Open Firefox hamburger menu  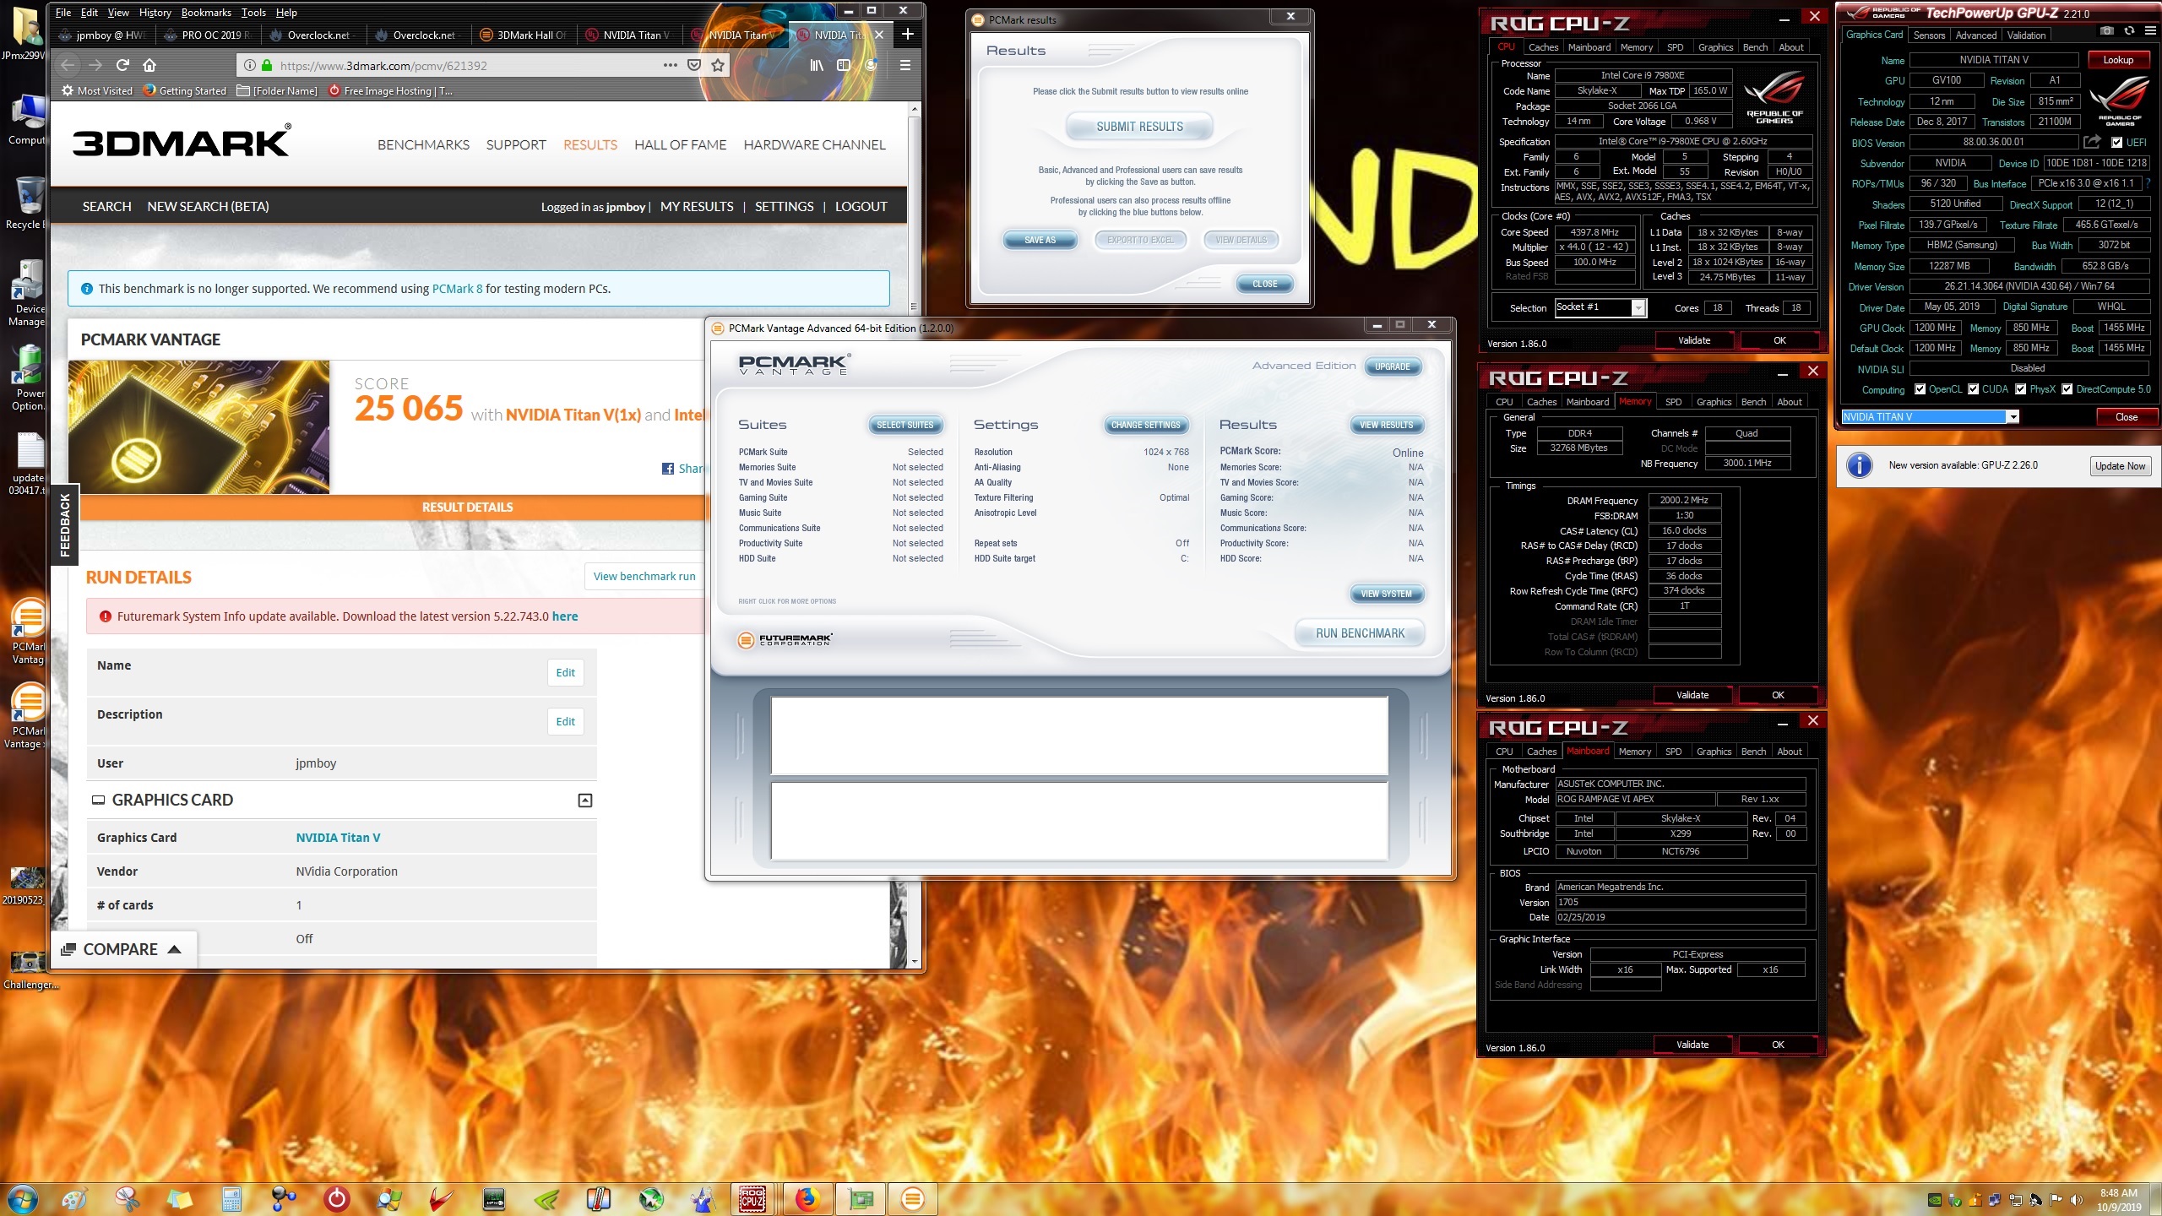coord(904,65)
